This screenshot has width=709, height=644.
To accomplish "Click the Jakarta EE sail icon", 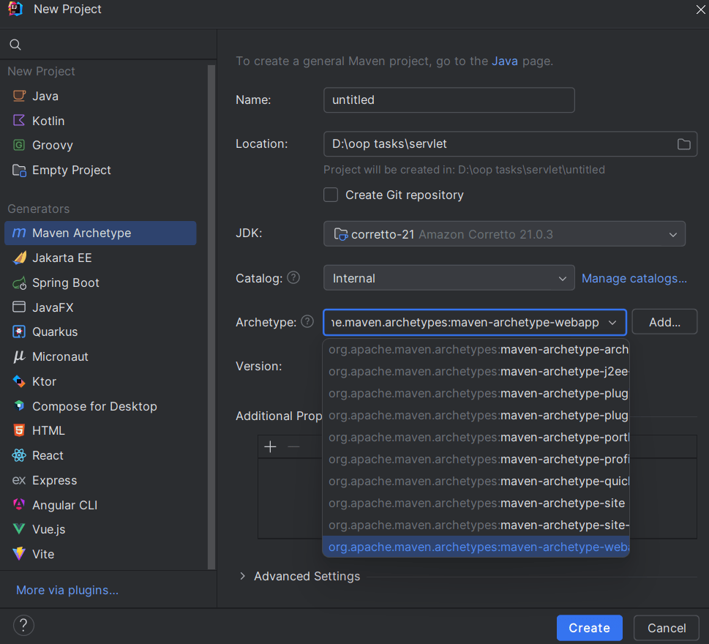I will (x=20, y=258).
